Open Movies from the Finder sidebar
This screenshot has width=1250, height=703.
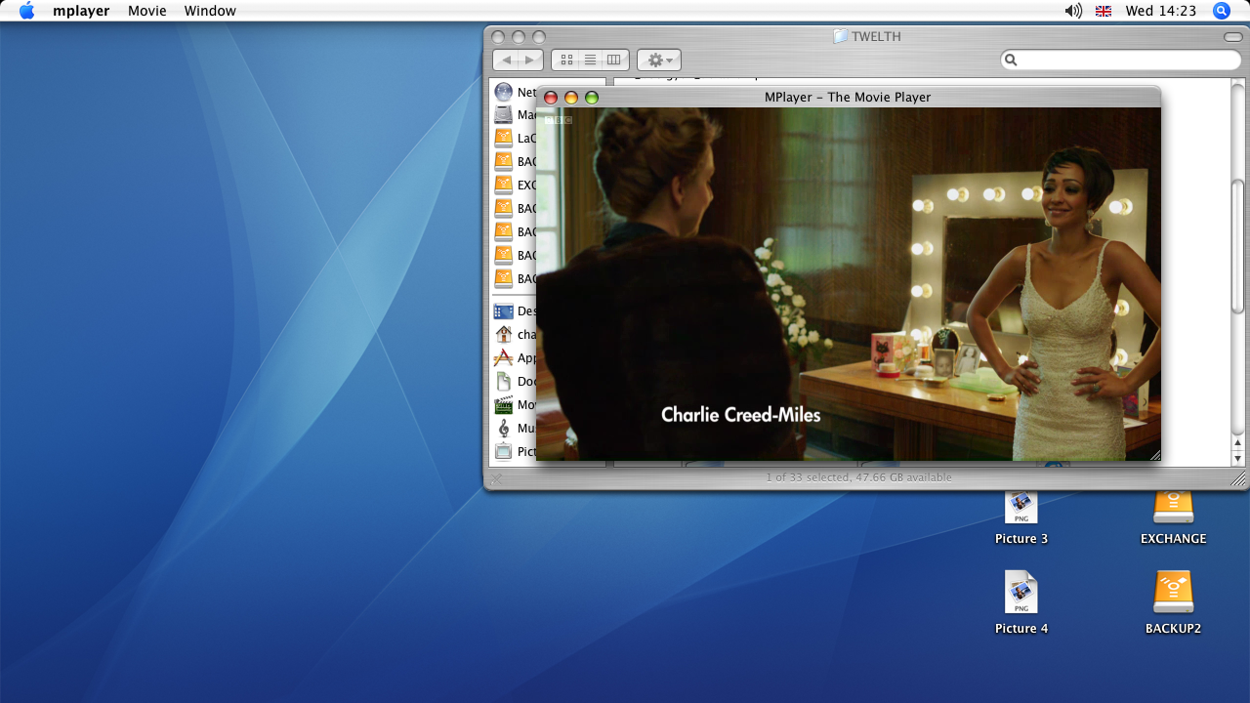pyautogui.click(x=516, y=404)
